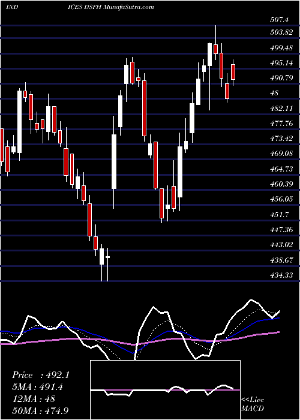The height and width of the screenshot is (420, 300).
Task: Click the 451.7 price level label
Action: (280, 214)
